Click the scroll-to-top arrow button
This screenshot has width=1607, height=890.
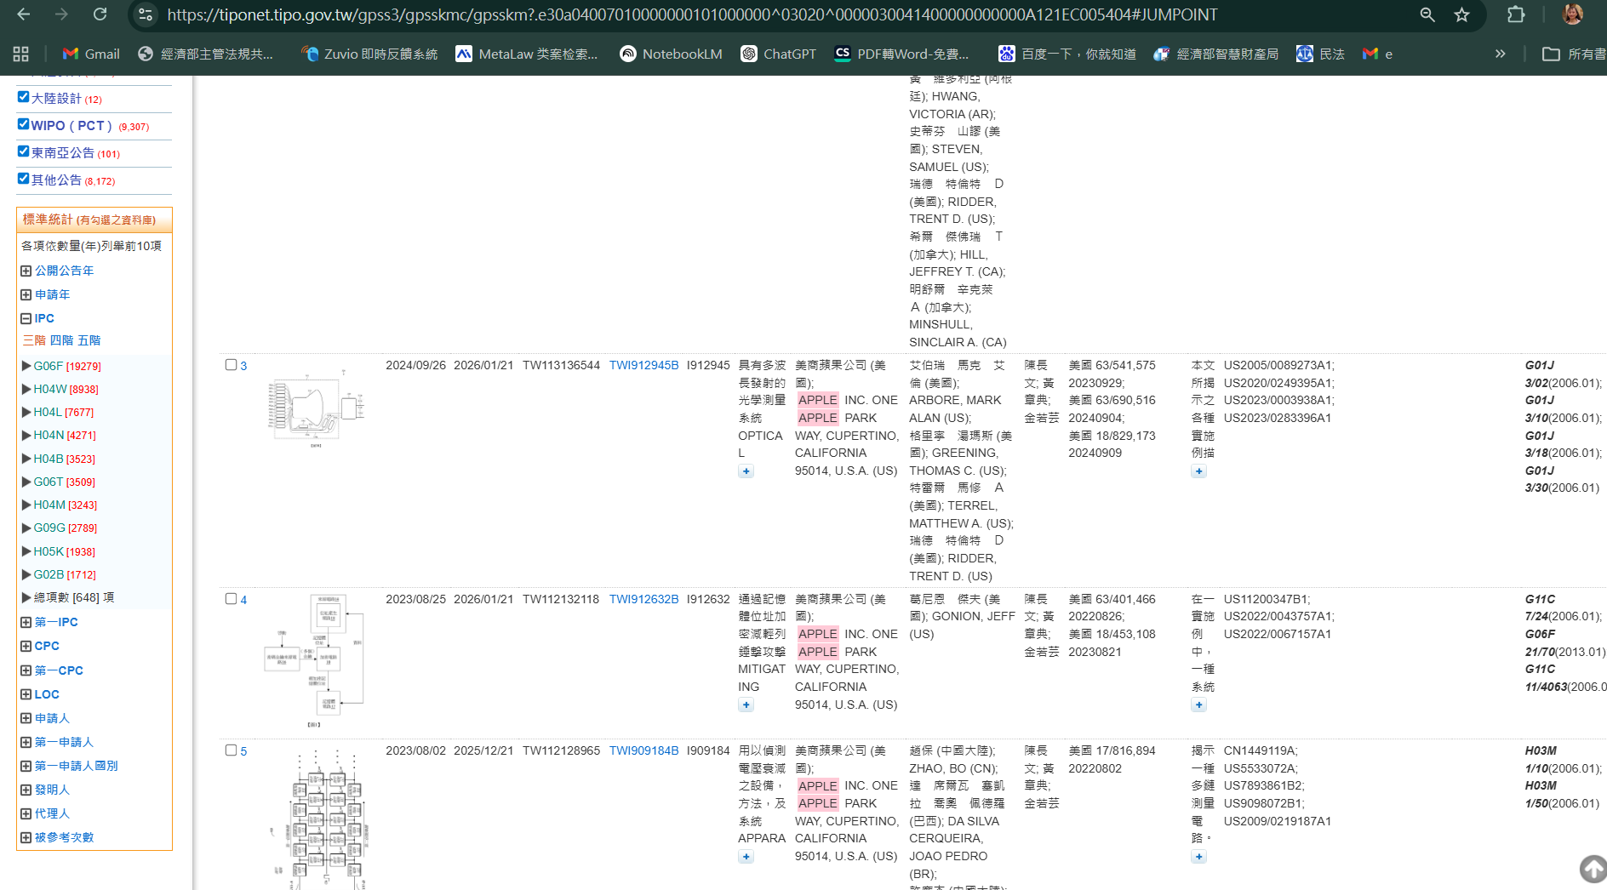pos(1593,869)
